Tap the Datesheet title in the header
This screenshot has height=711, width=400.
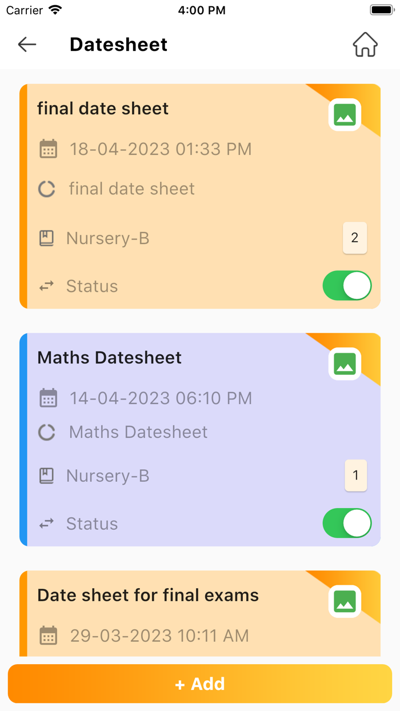tap(118, 44)
